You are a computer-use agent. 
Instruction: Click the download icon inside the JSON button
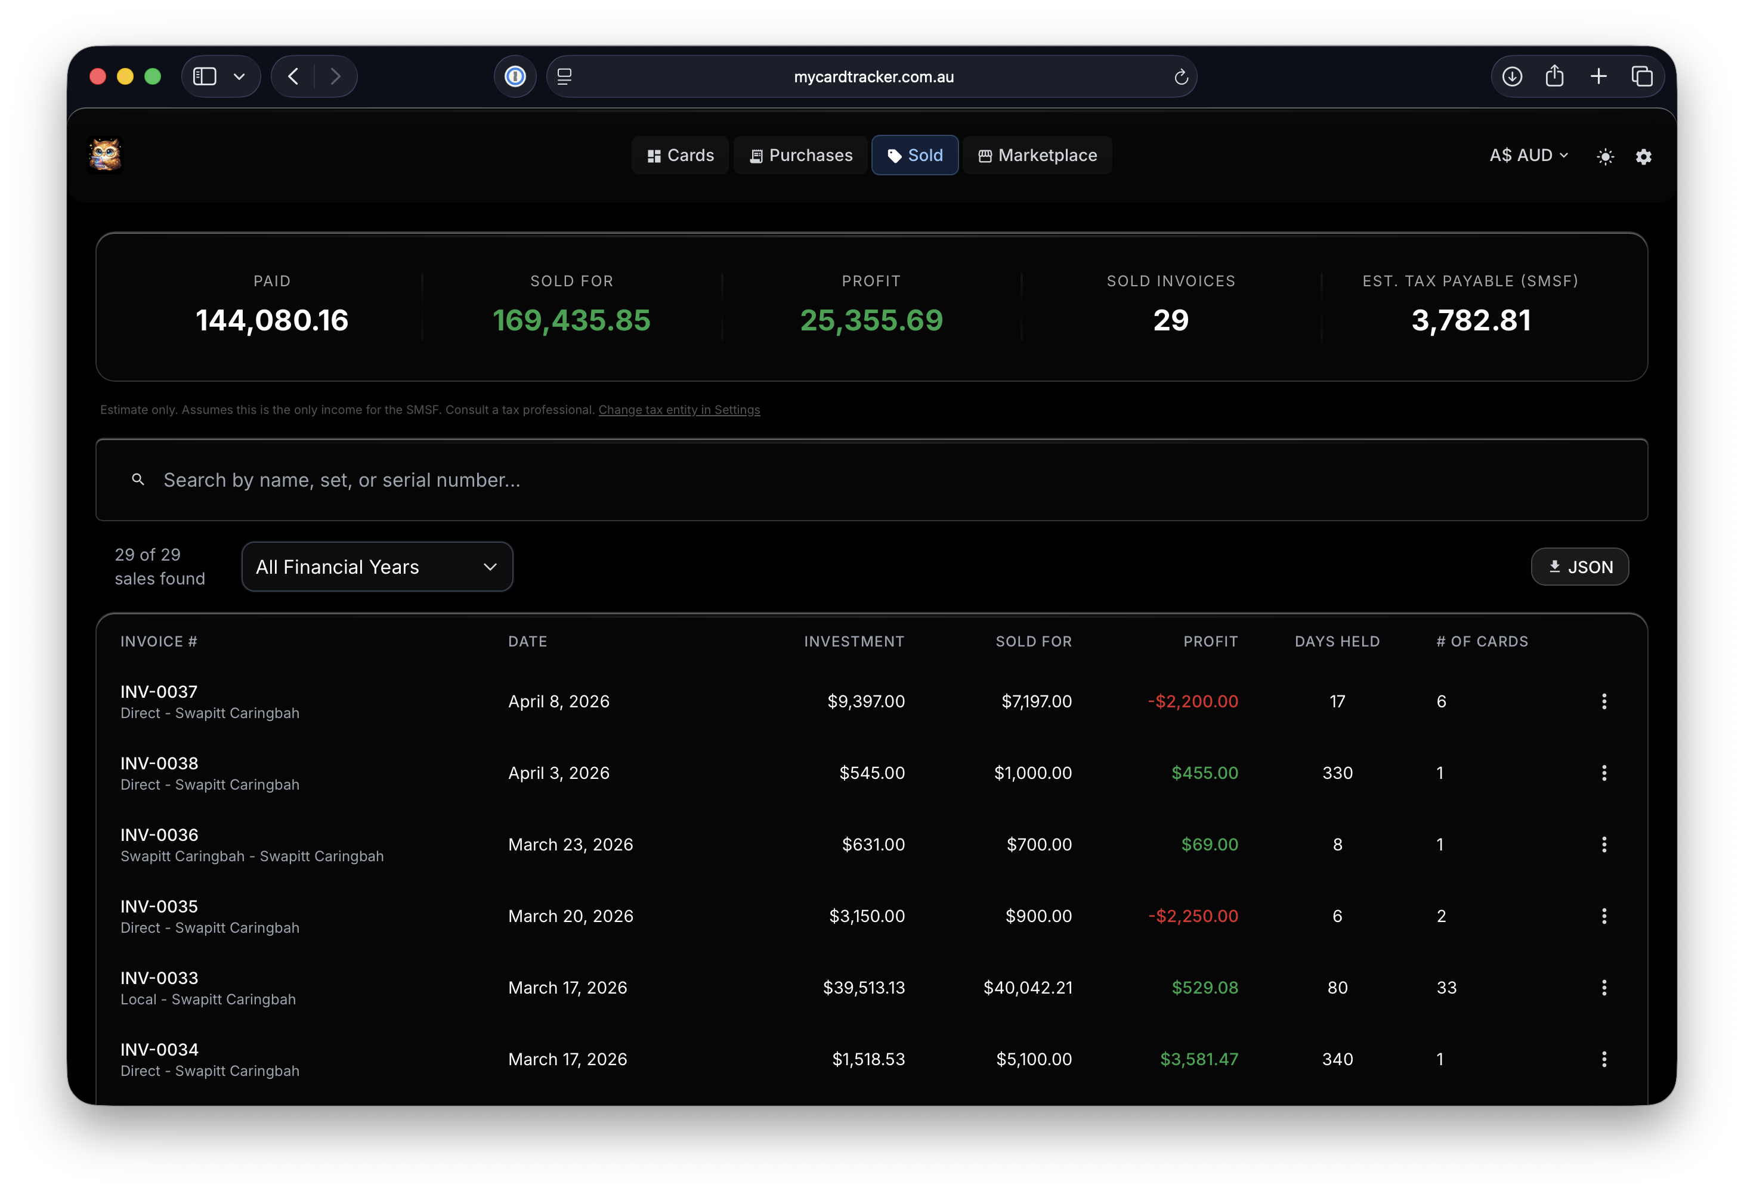[x=1555, y=567]
